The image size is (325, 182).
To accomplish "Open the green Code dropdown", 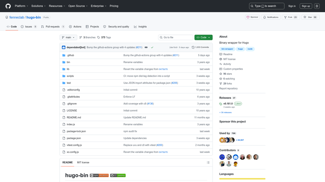I will (204, 37).
